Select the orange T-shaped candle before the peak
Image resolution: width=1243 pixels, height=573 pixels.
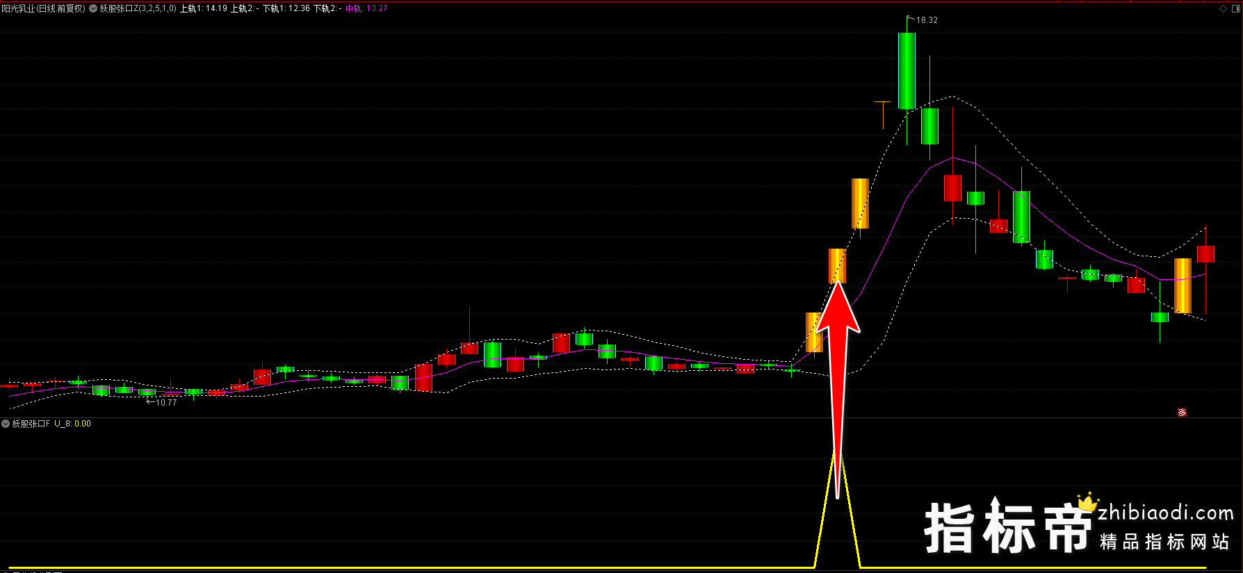tap(883, 115)
